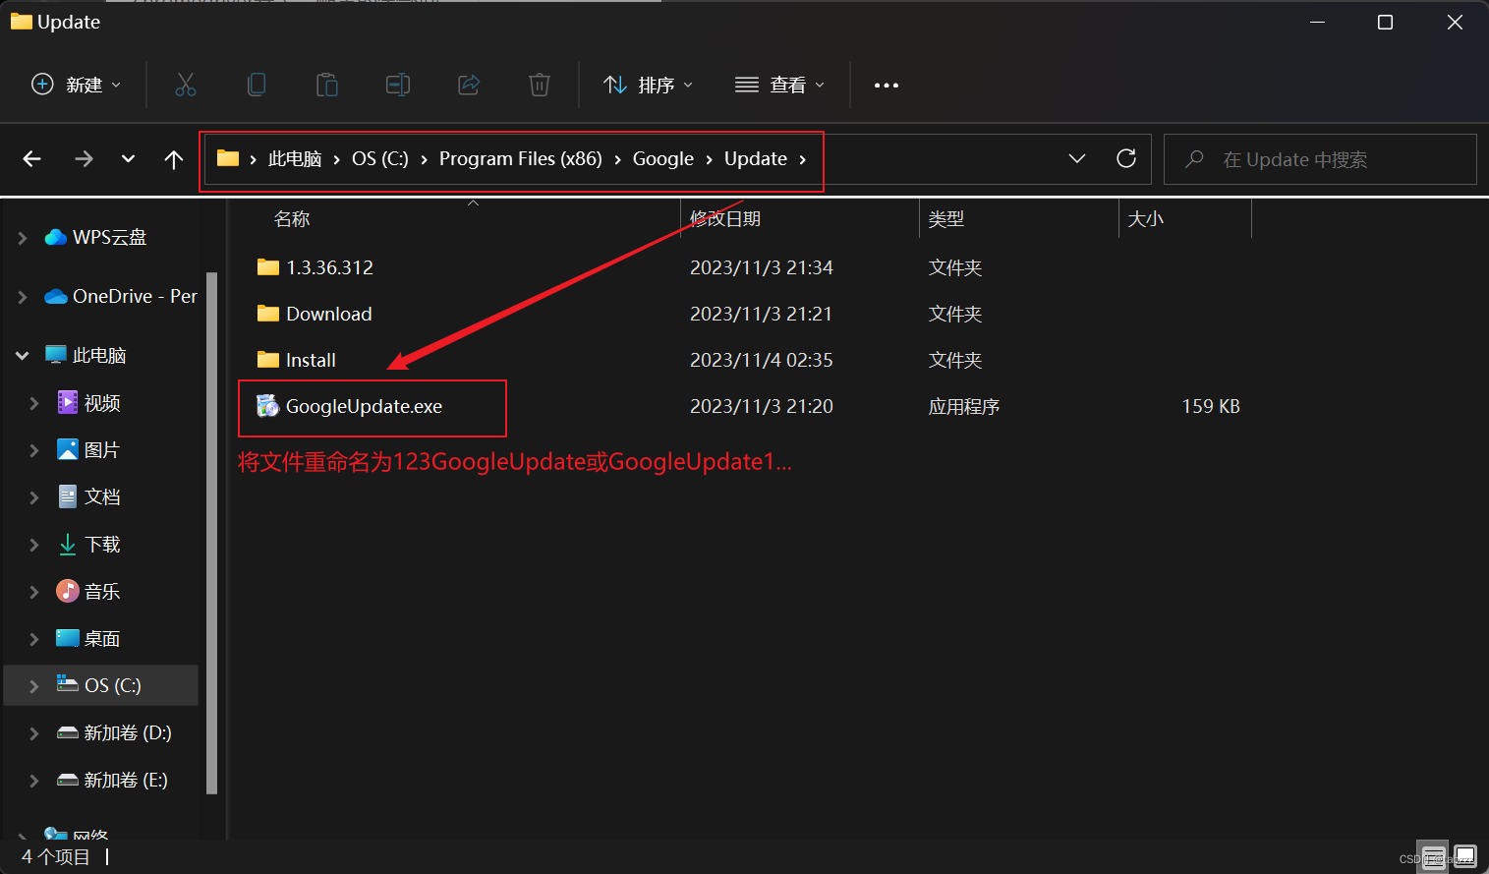
Task: Switch to details view in status bar
Action: click(x=1434, y=856)
